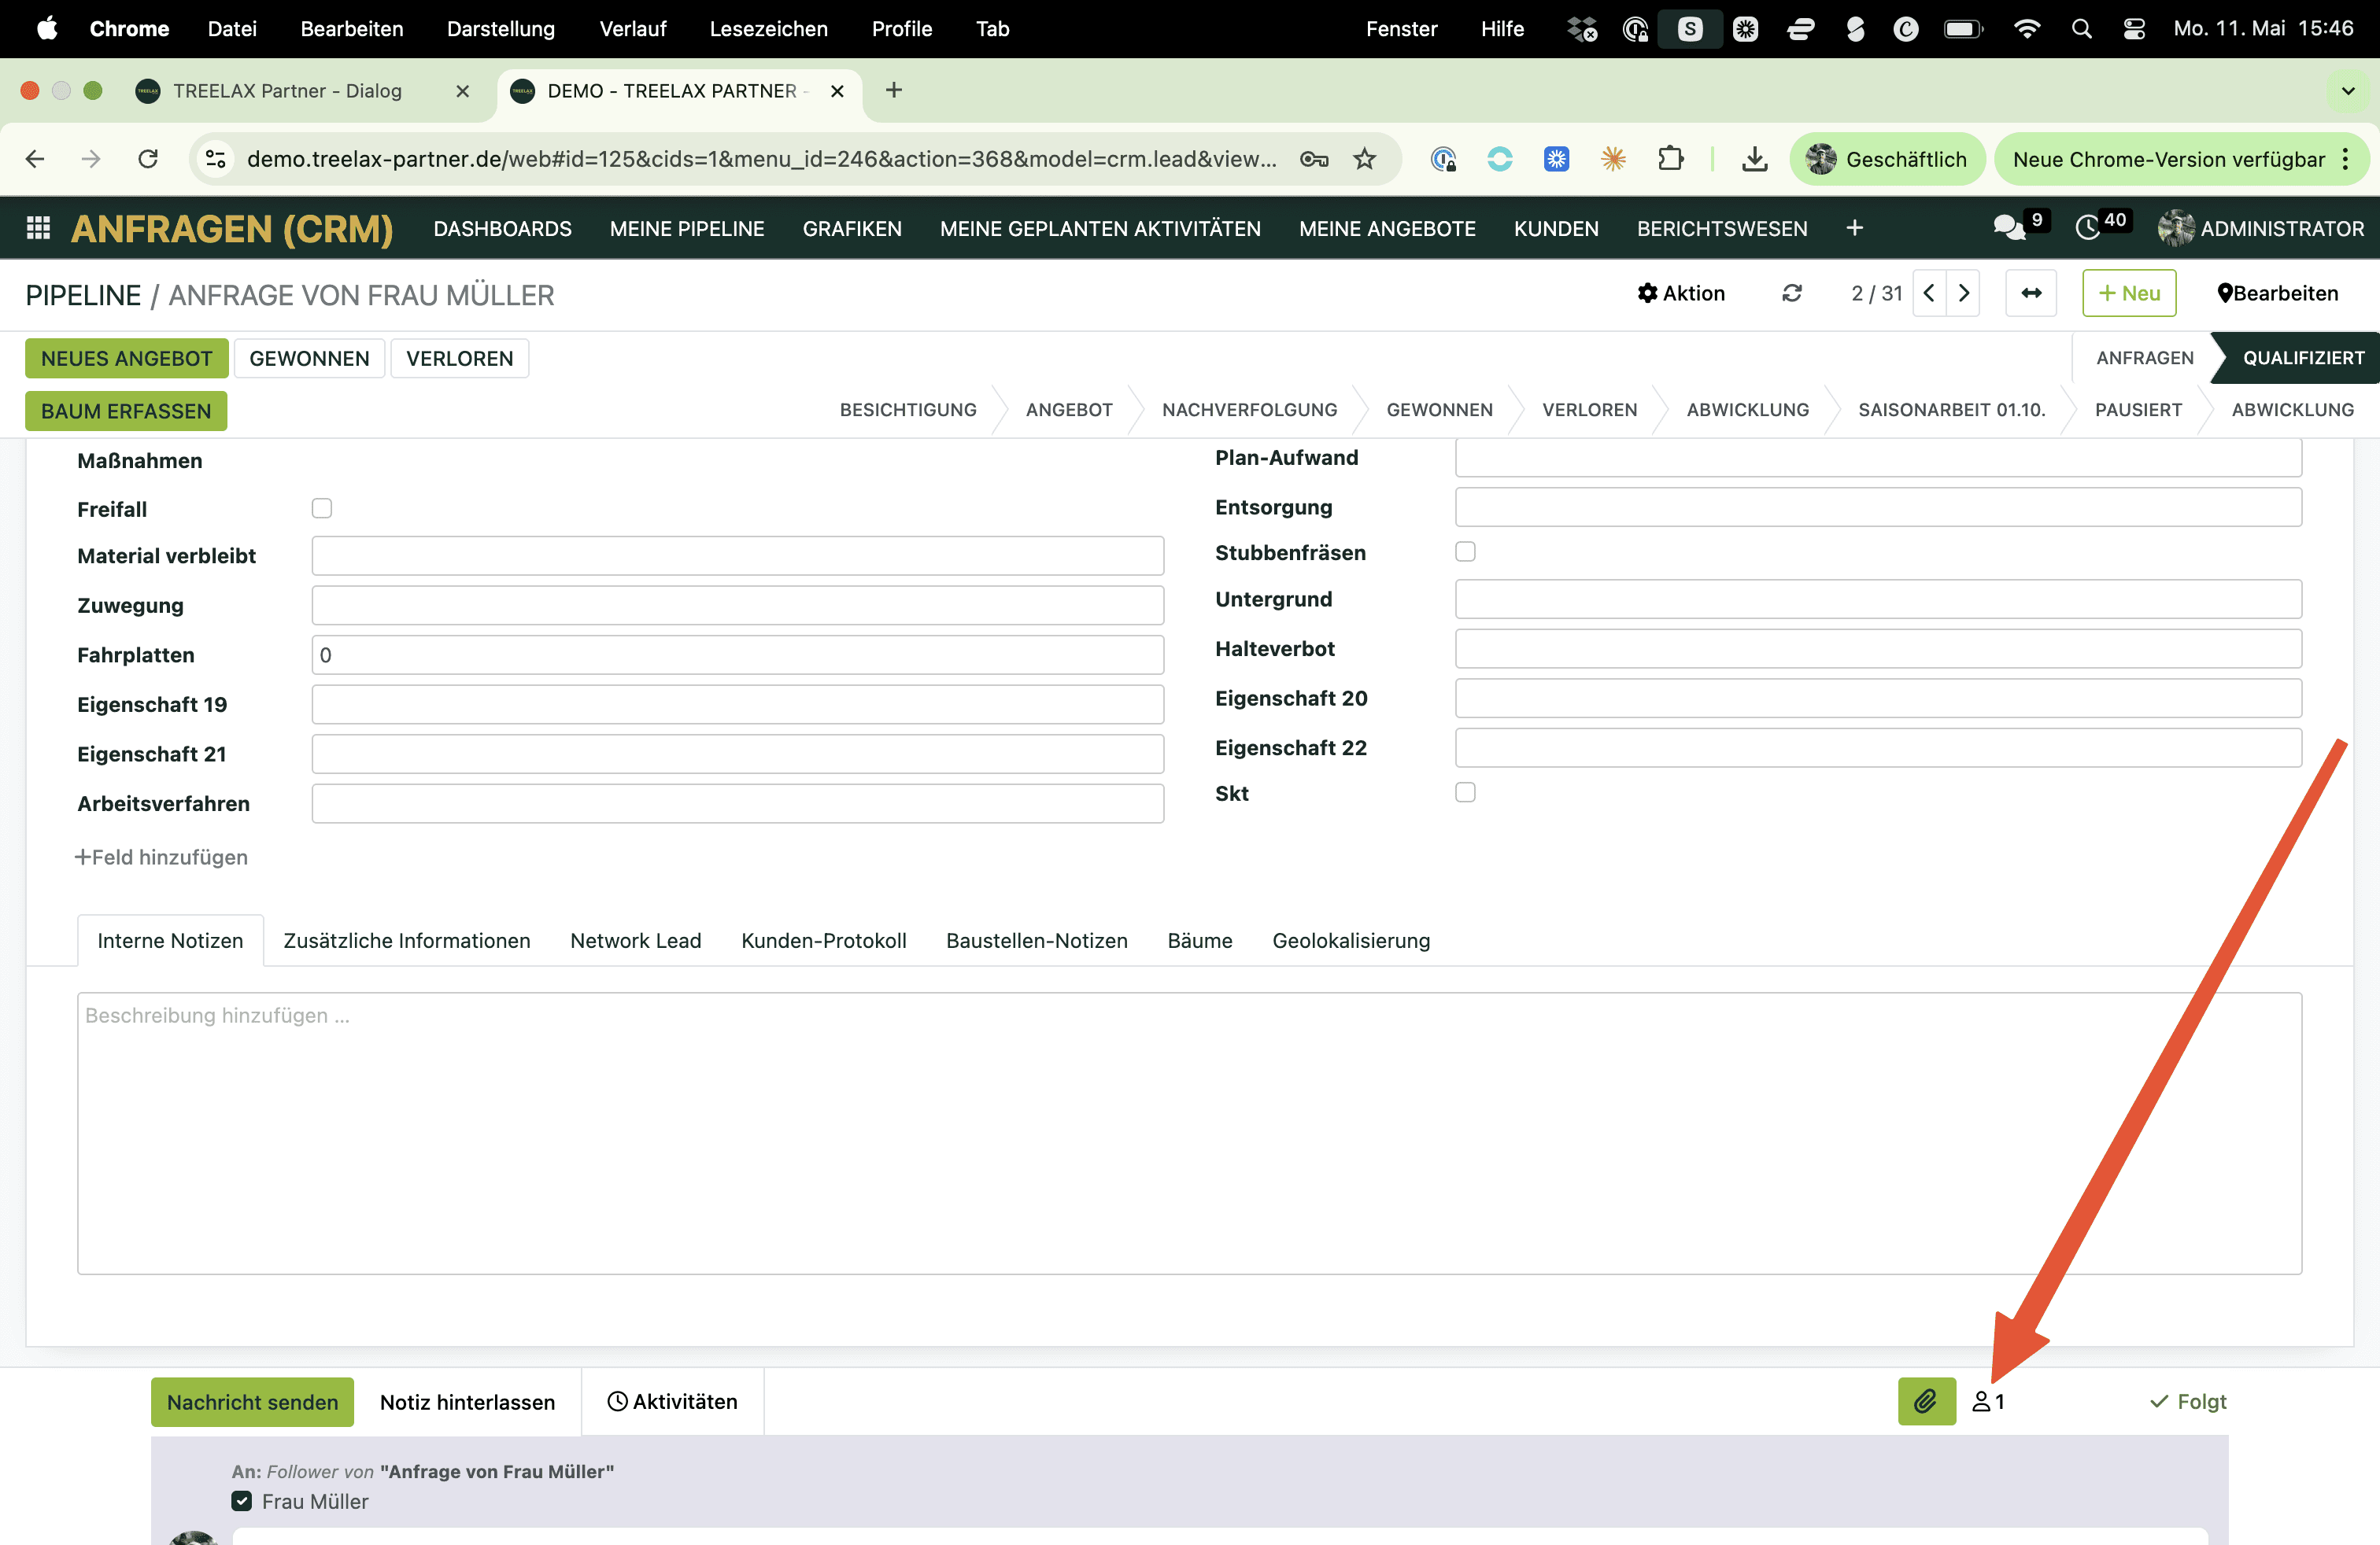Open the activities clock icon with 40
This screenshot has height=1545, width=2380.
tap(2103, 227)
